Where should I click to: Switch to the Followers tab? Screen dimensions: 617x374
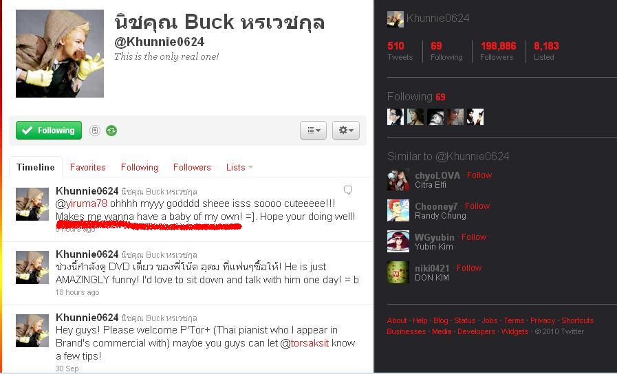192,167
